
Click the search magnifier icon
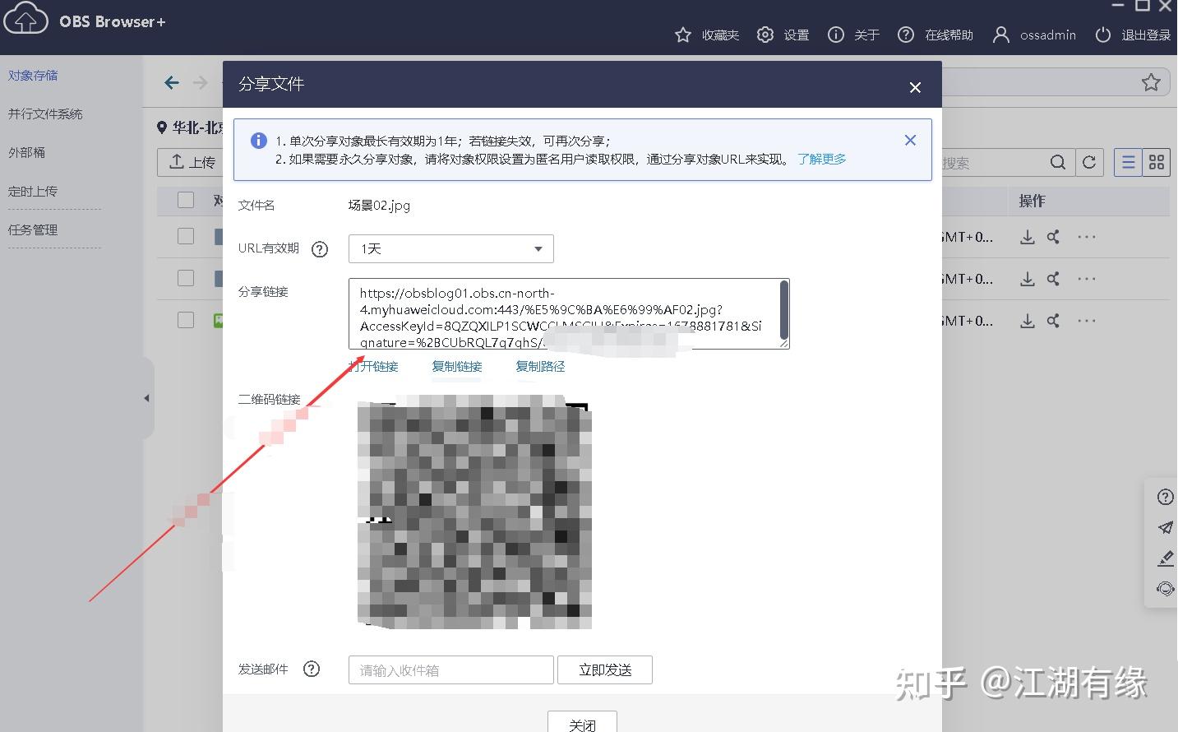pyautogui.click(x=1058, y=162)
